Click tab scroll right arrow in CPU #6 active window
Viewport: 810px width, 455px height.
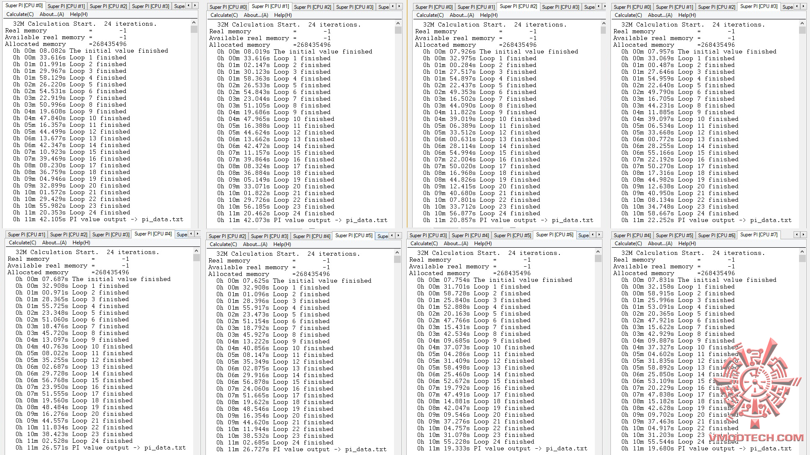(x=599, y=235)
